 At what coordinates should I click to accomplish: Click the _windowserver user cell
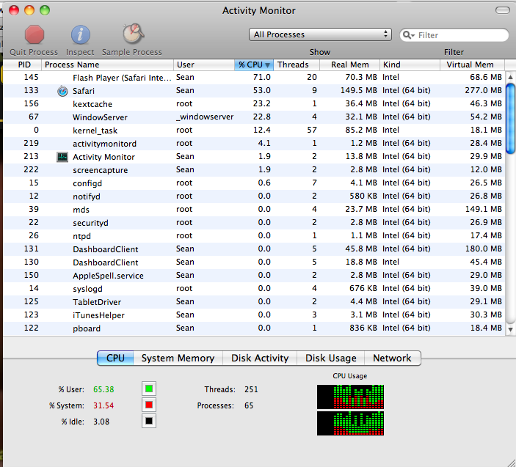pyautogui.click(x=205, y=117)
